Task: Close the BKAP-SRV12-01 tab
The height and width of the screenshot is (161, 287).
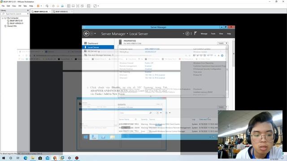Action: click(50, 12)
